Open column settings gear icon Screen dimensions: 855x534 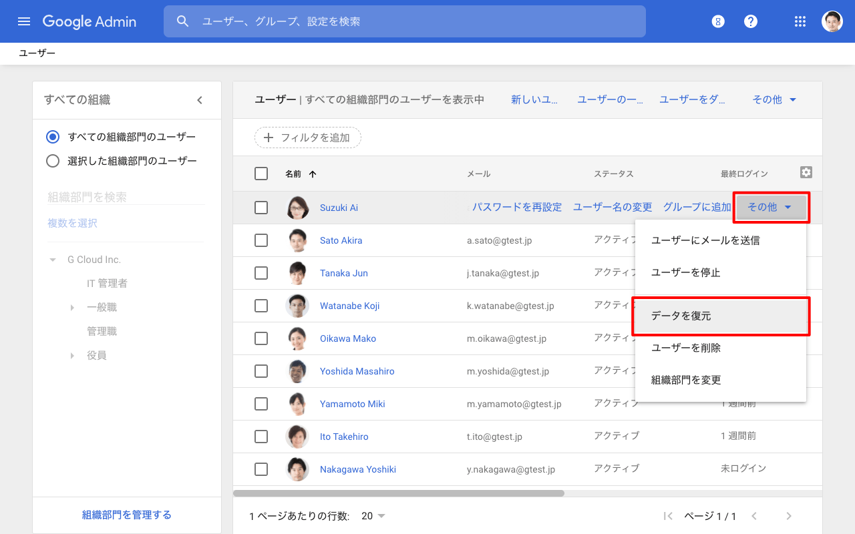coord(806,173)
